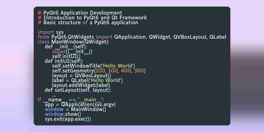The height and width of the screenshot is (132, 264).
Task: Click the 'sys.exit(app.exec())' line
Action: point(68,119)
